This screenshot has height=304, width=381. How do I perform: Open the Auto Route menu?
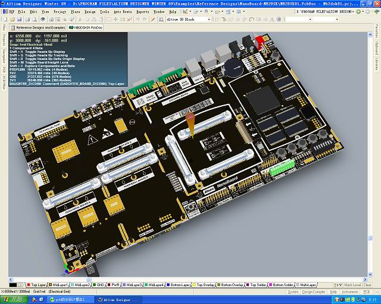[123, 12]
